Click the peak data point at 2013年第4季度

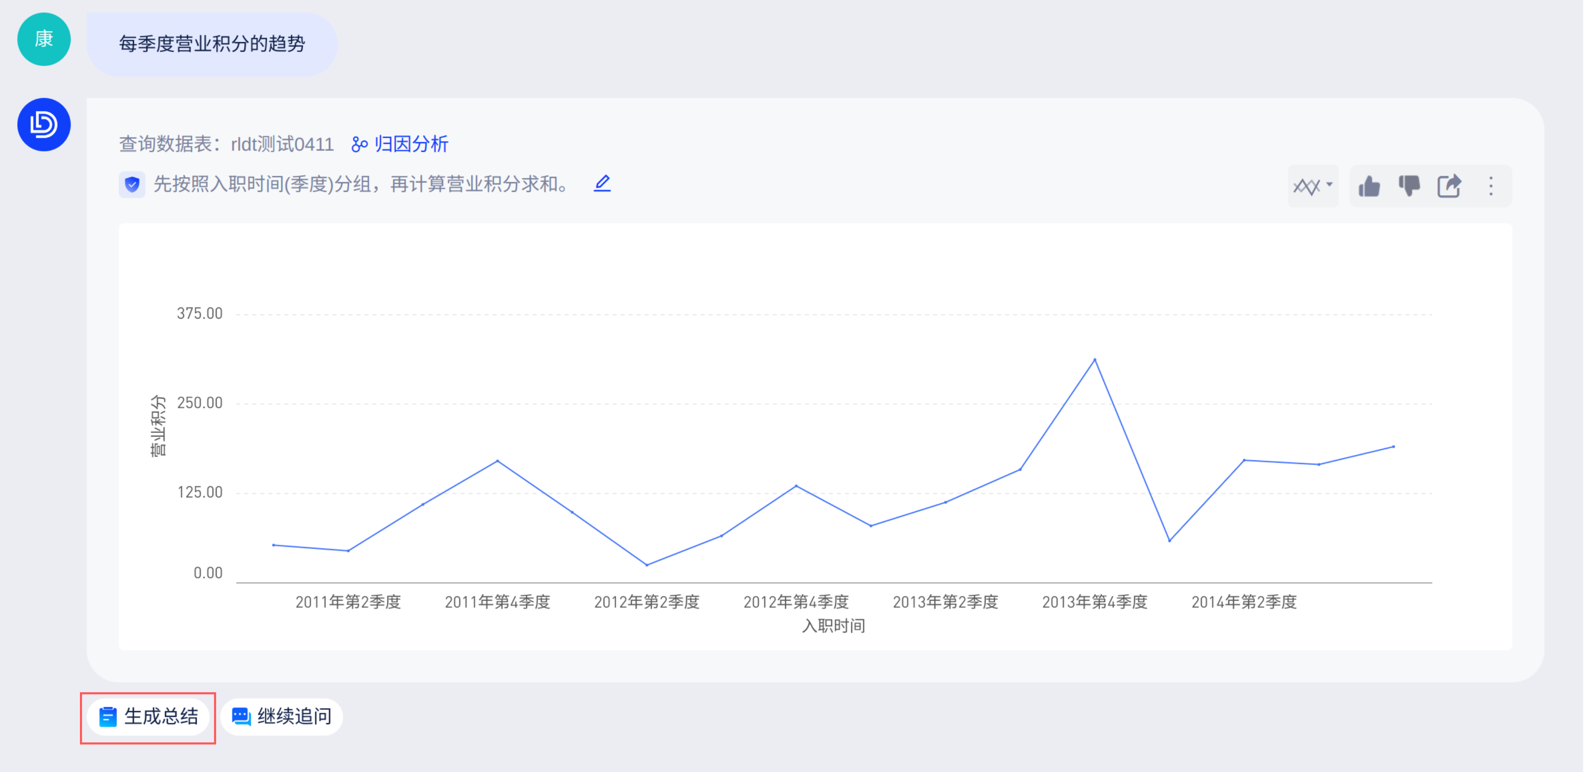[1094, 359]
